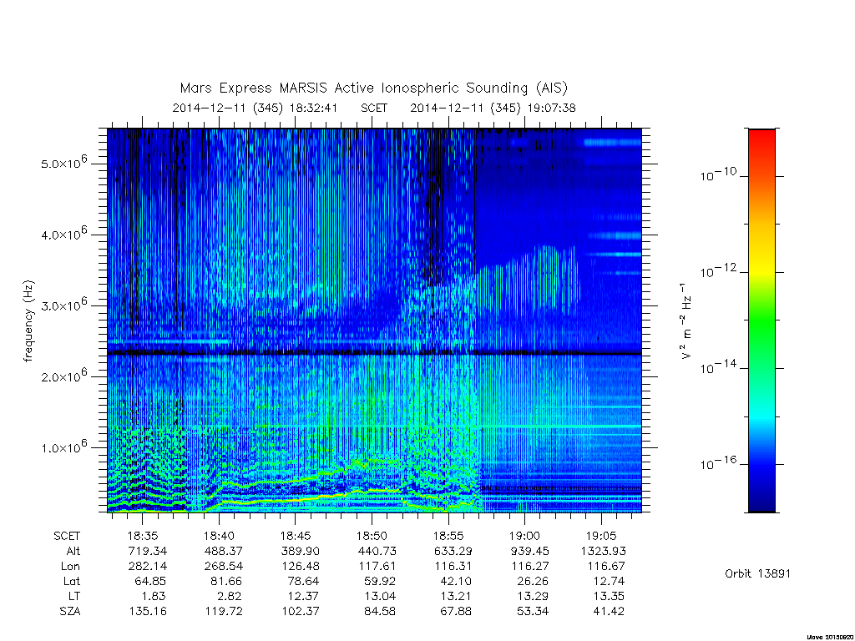Click the end timestamp 2014-12-11 19:07:38
855x641 pixels.
click(x=493, y=108)
